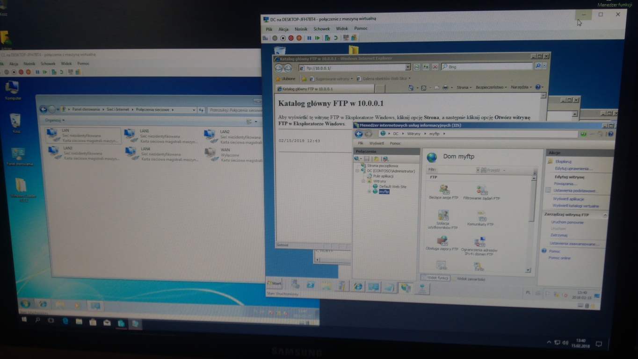Click Windows 7 Start orb in CL VM

[25, 304]
